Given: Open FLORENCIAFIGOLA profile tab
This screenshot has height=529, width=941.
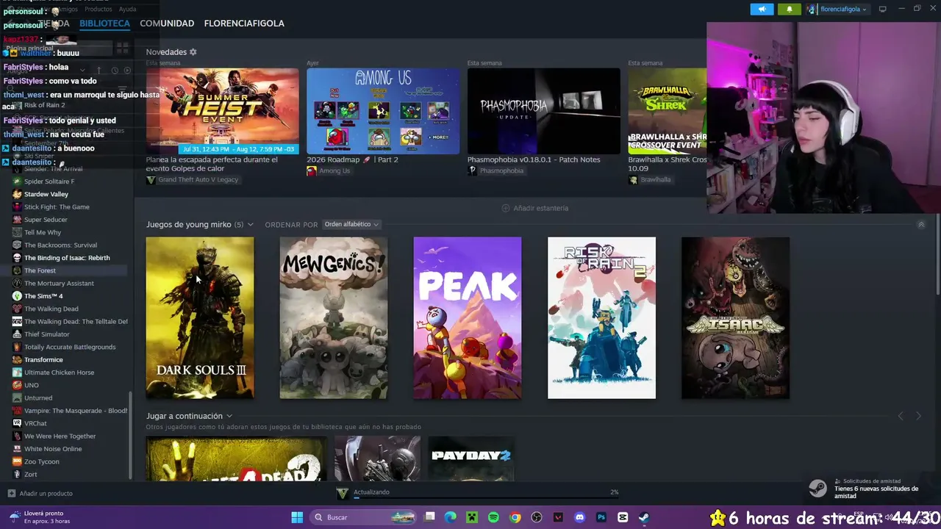Looking at the screenshot, I should tap(244, 24).
